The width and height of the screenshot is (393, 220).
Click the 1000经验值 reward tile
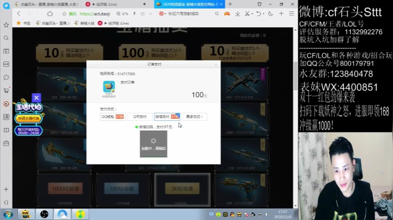[x=65, y=189]
